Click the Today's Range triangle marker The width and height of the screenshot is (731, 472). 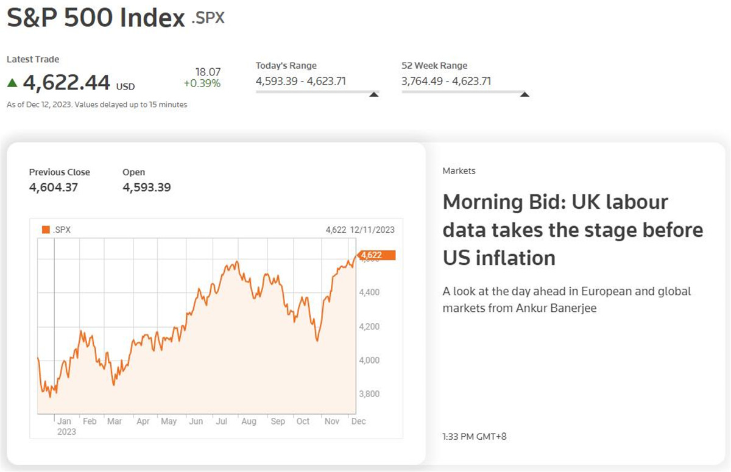(x=374, y=94)
